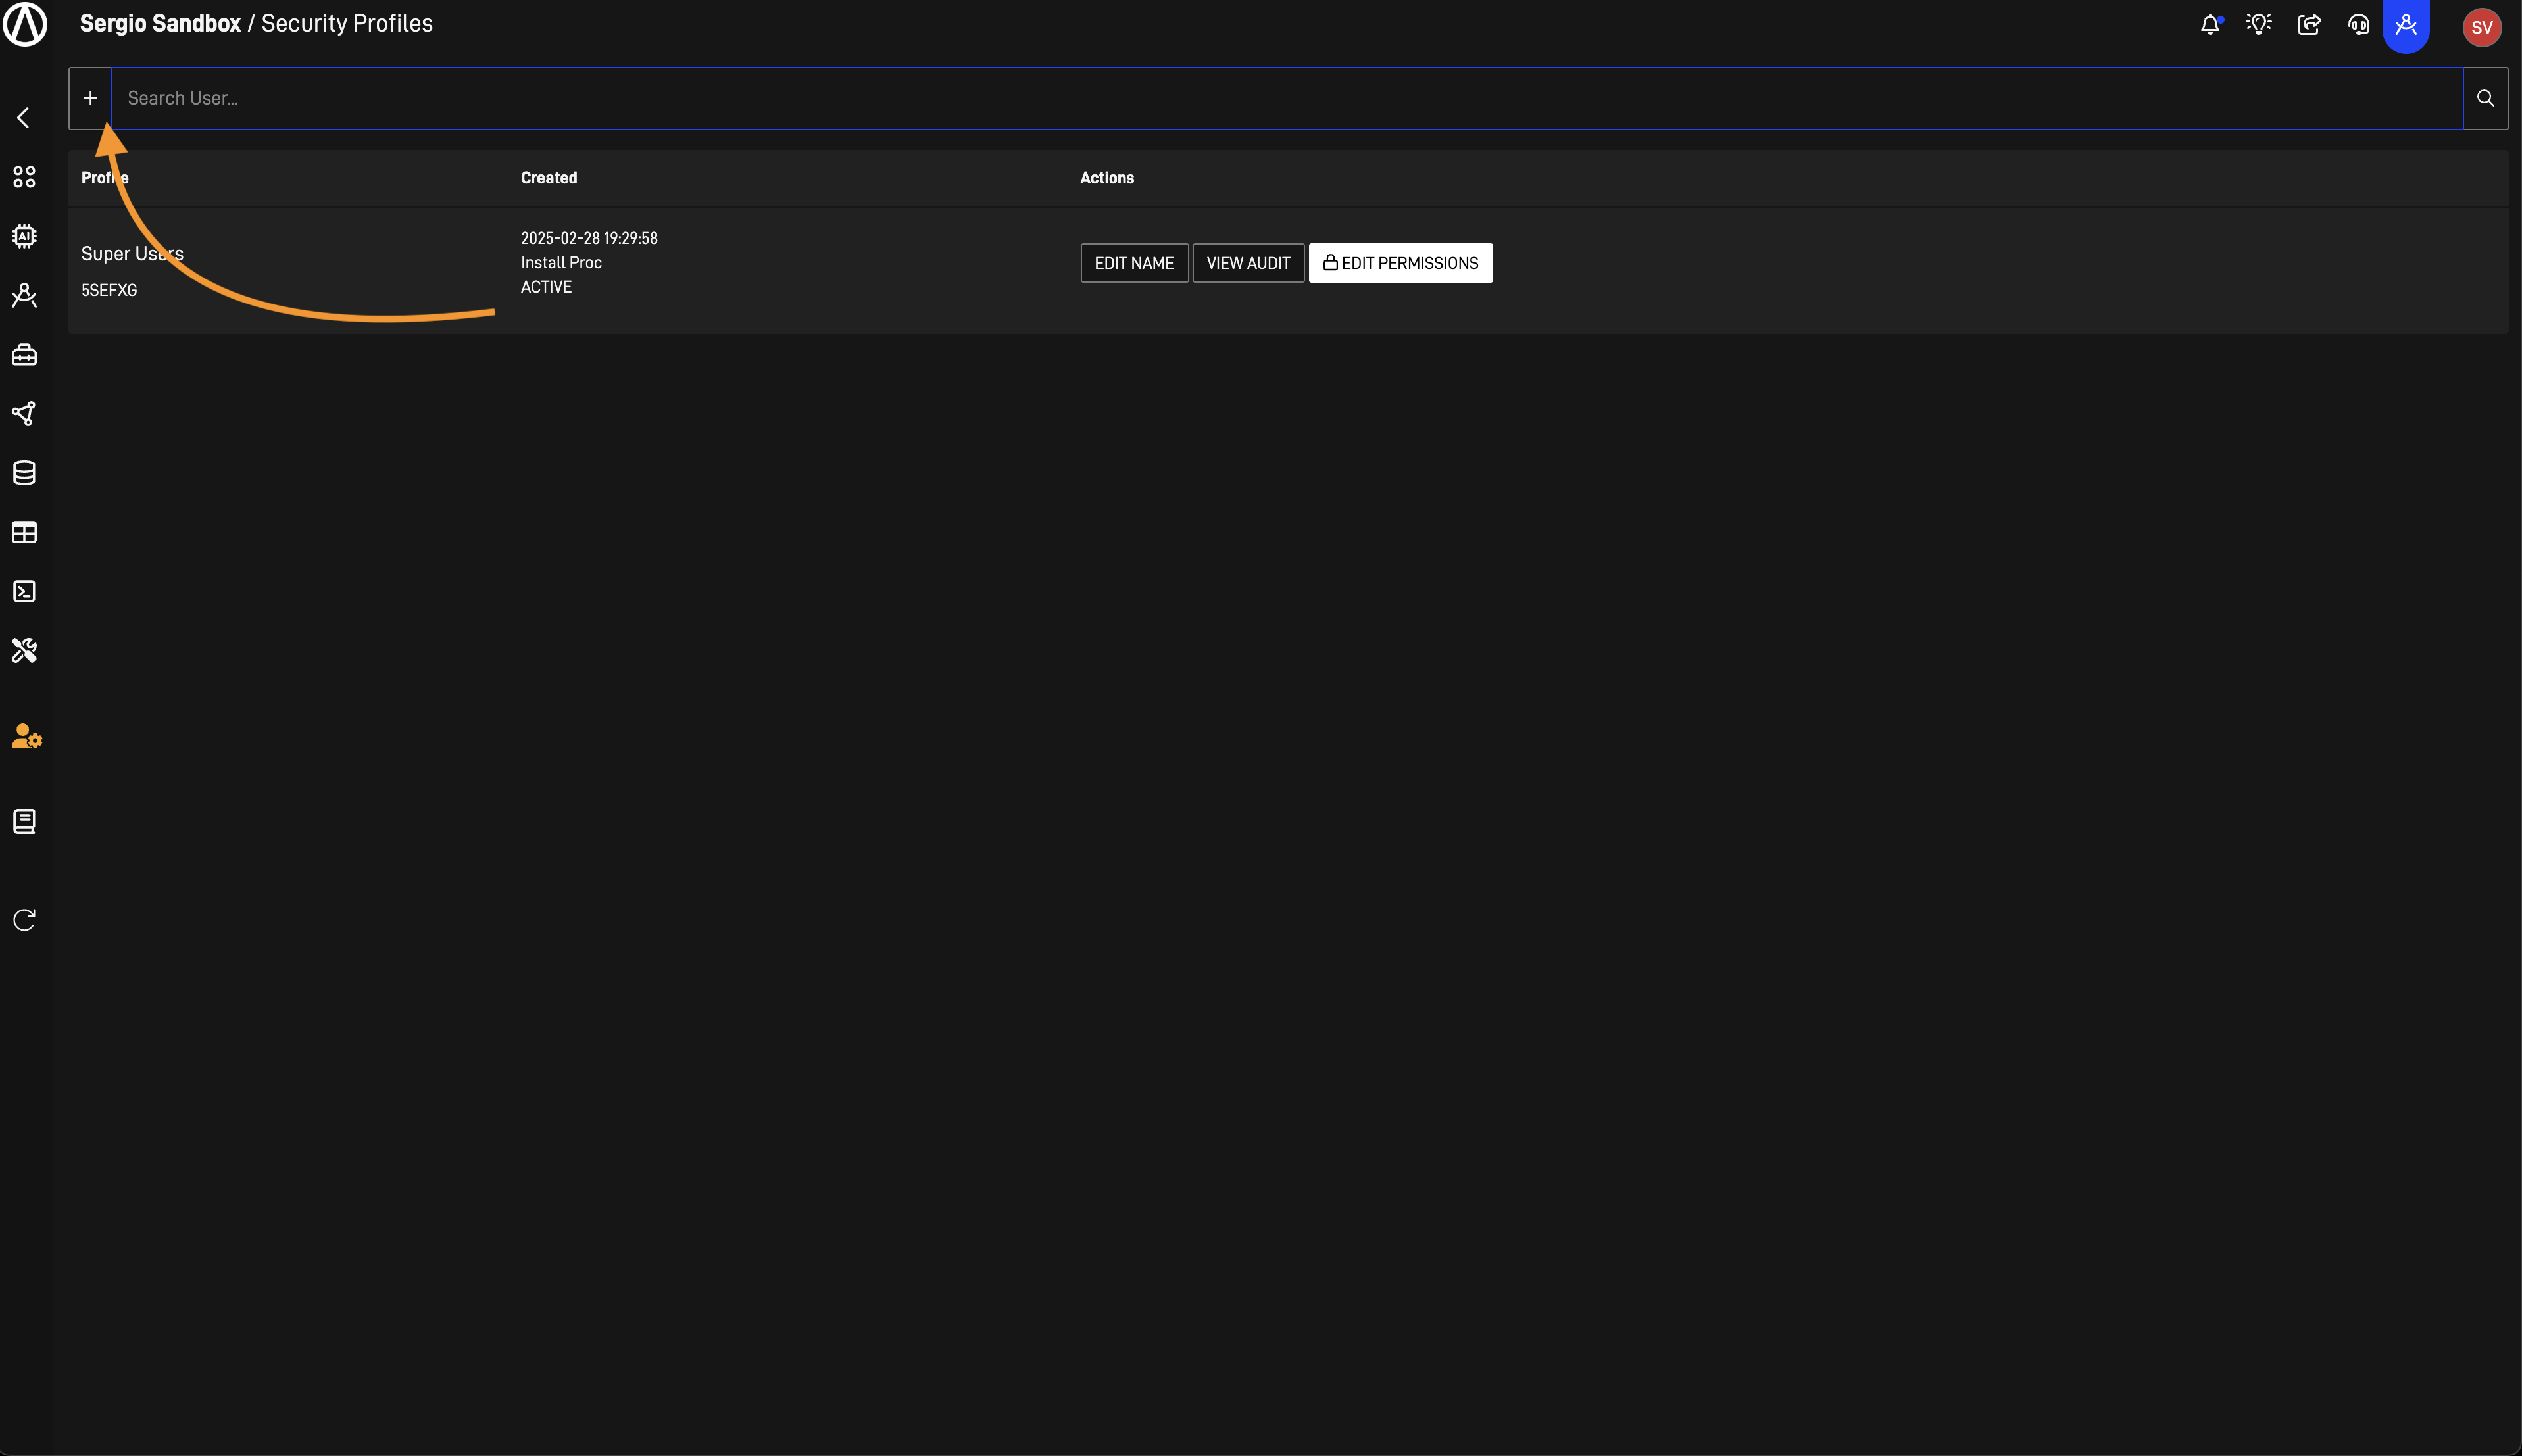This screenshot has height=1456, width=2522.
Task: Click the Search User input field
Action: (x=1286, y=98)
